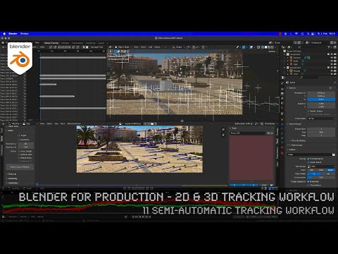The width and height of the screenshot is (338, 254).
Task: Click the Frame End field
Action: click(321, 132)
